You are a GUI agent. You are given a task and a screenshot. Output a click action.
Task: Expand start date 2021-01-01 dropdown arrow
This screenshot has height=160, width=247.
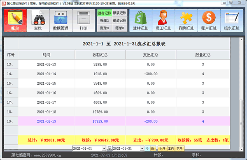pyautogui.click(x=104, y=148)
